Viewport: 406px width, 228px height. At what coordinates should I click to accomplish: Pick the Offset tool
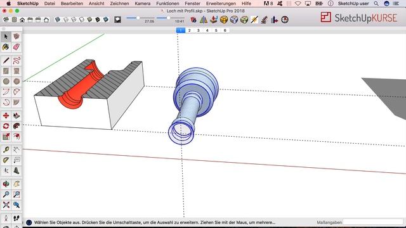[x=16, y=137]
